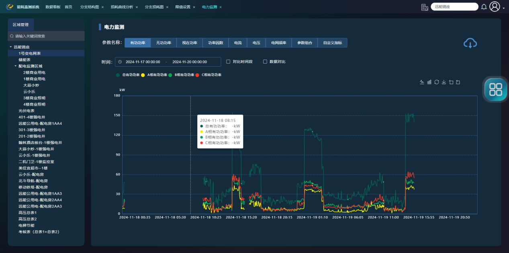This screenshot has height=253, width=509.
Task: Open the 损耗曲线分析 tab
Action: click(x=121, y=7)
